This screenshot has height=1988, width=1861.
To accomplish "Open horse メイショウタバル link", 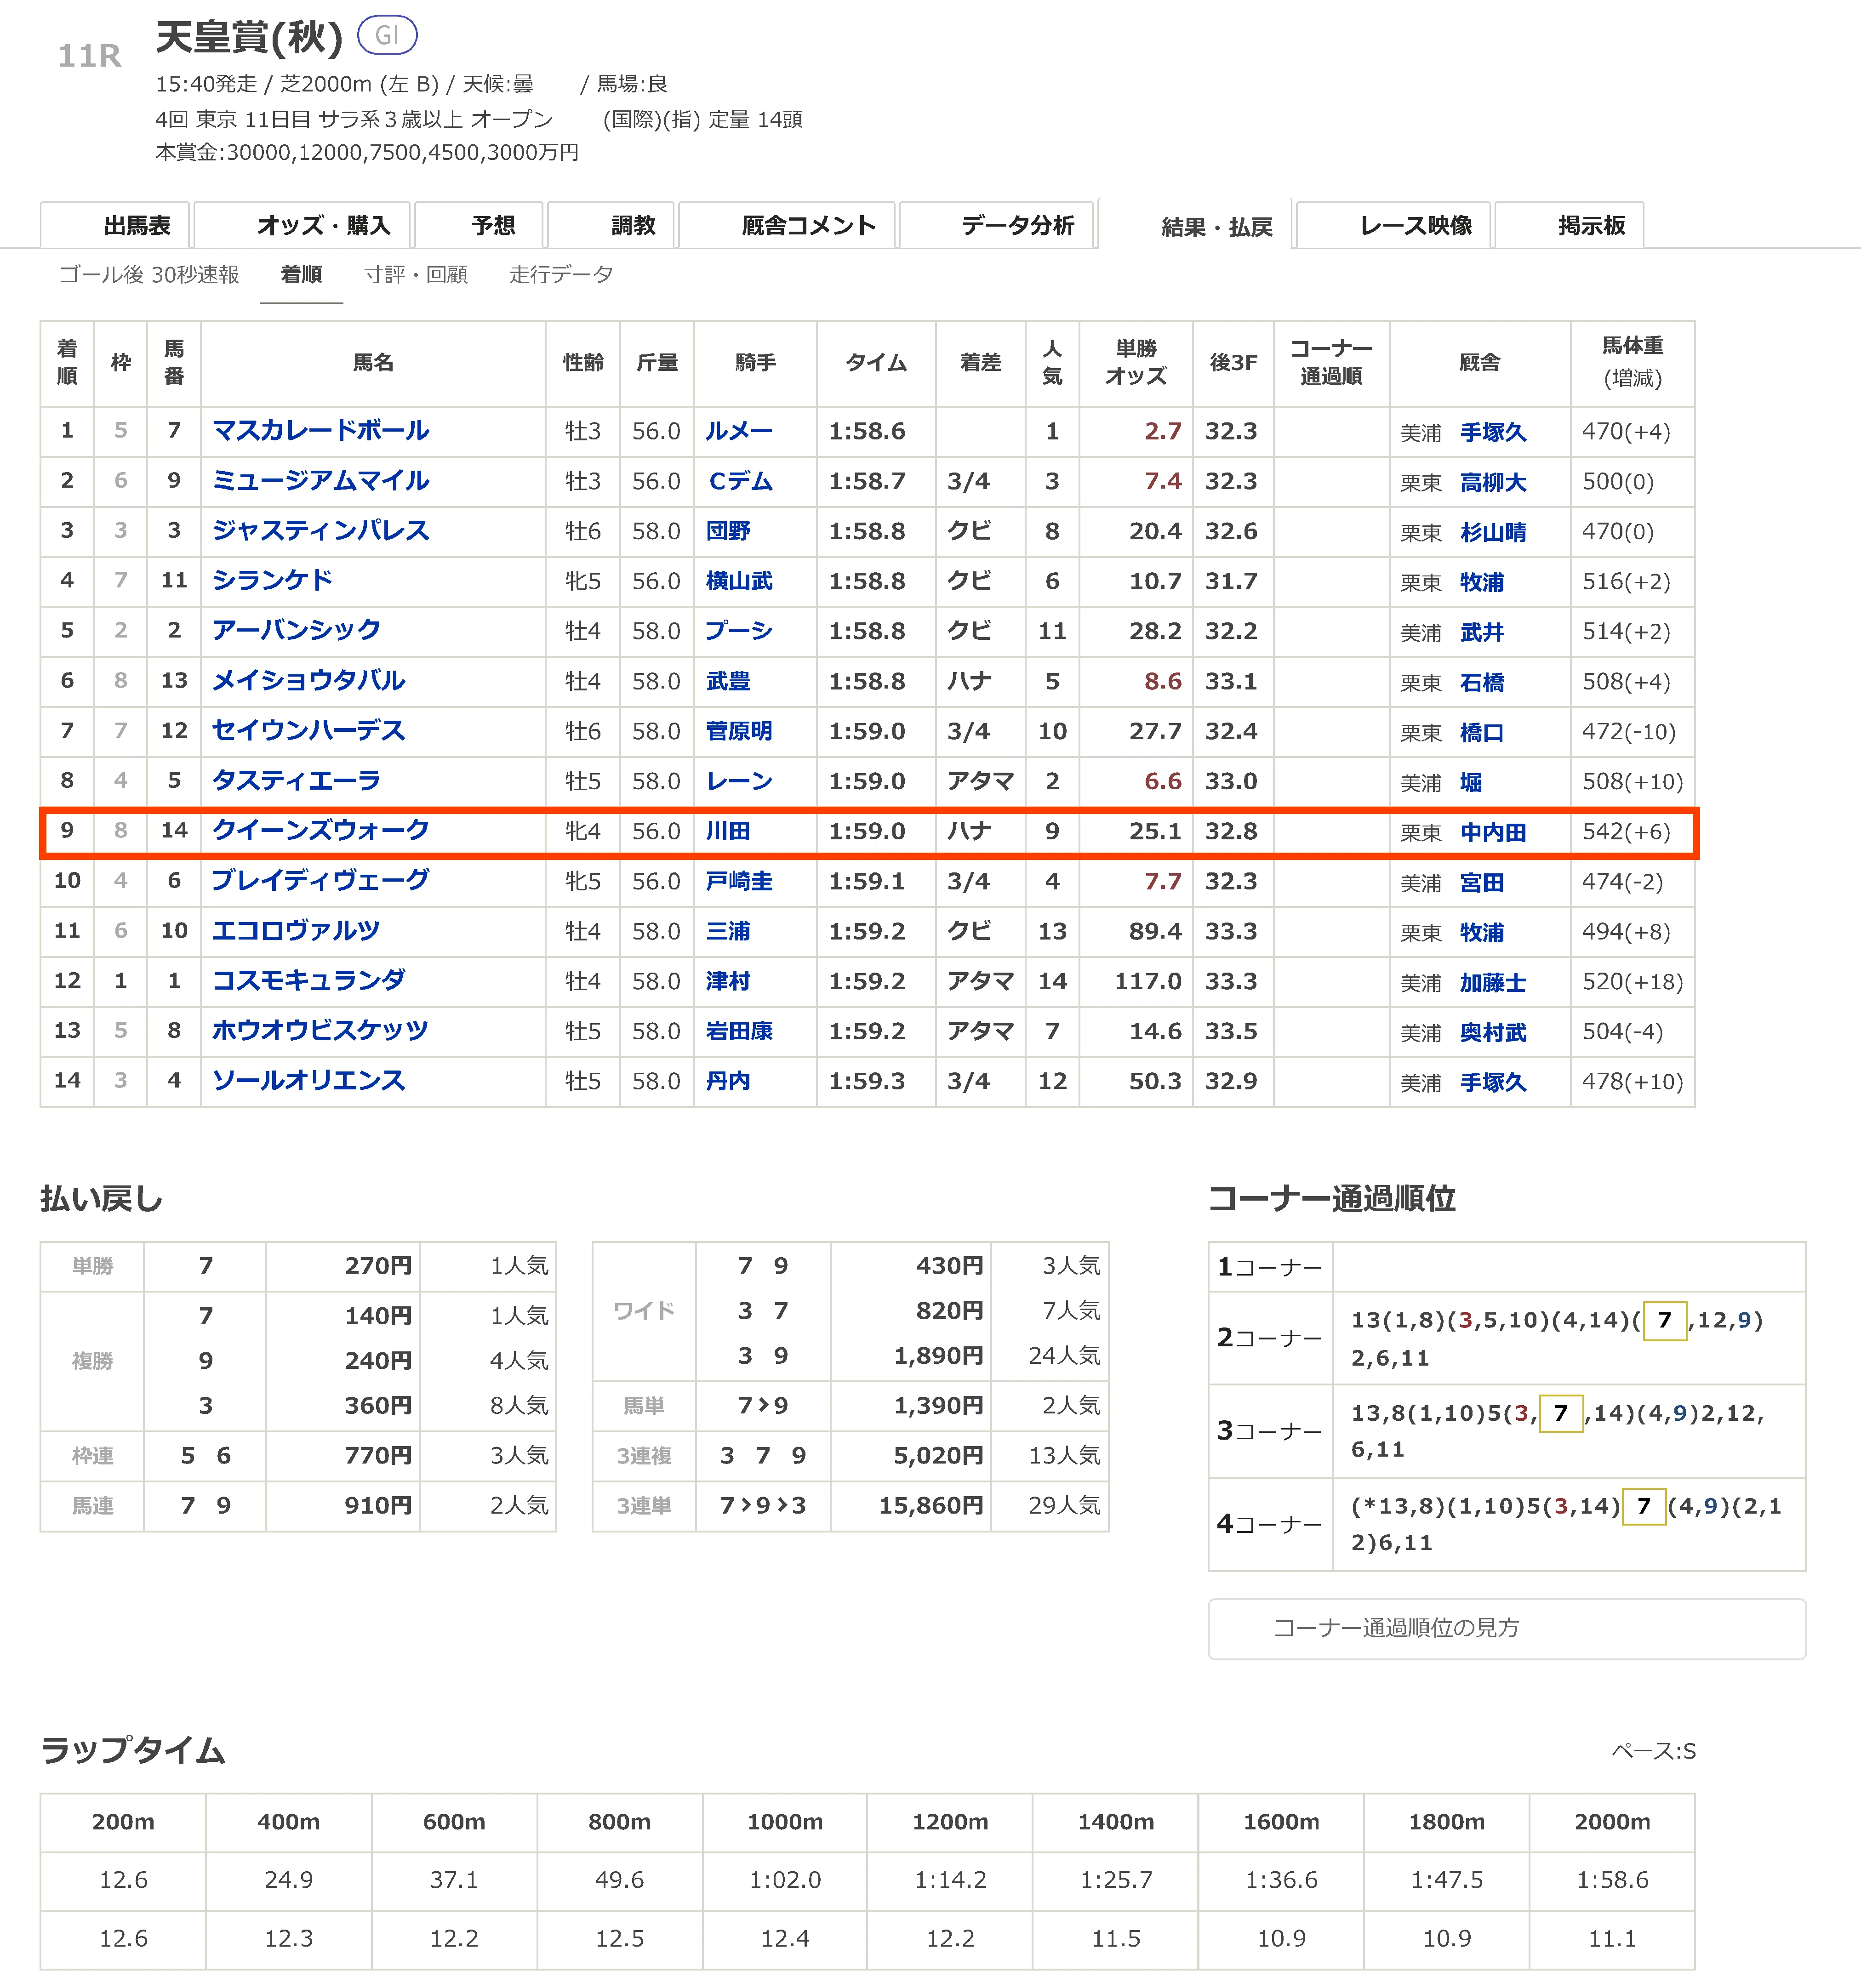I will point(308,681).
